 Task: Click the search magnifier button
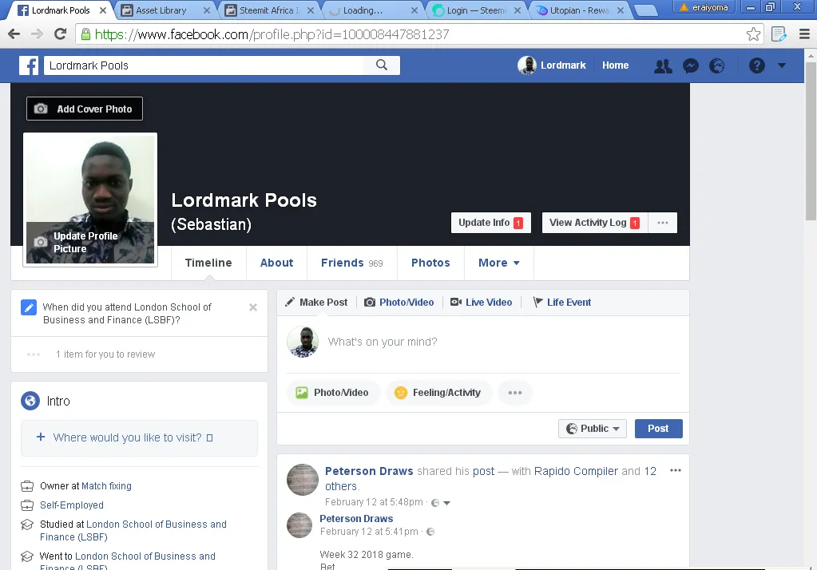tap(382, 65)
